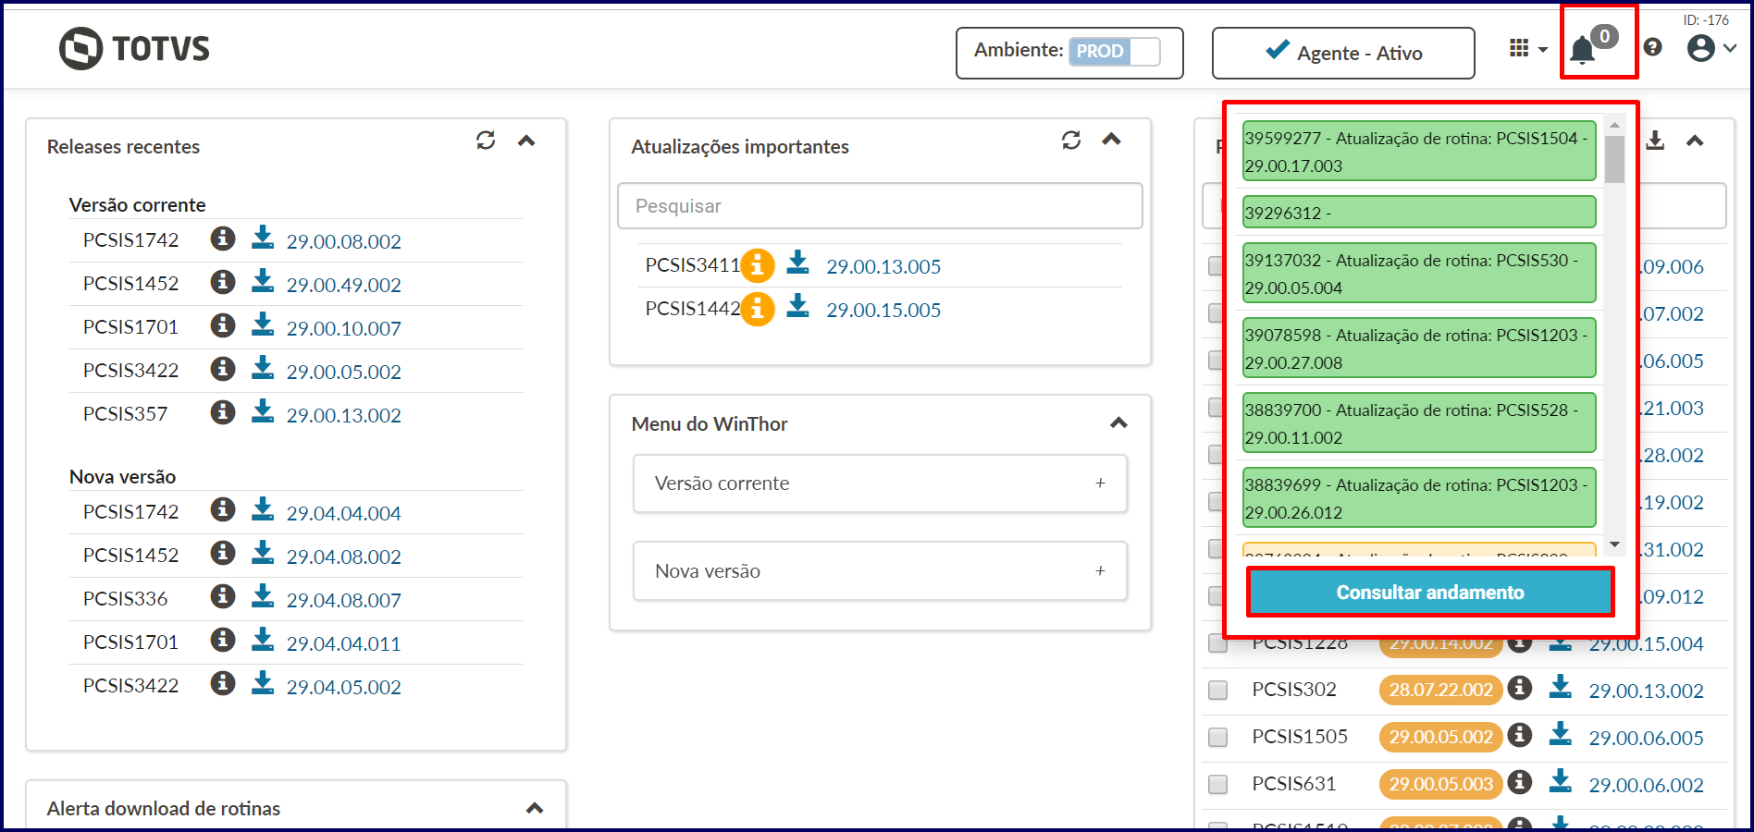Expand Versão corrente in Menu do WinThor
Image resolution: width=1754 pixels, height=832 pixels.
(x=880, y=483)
